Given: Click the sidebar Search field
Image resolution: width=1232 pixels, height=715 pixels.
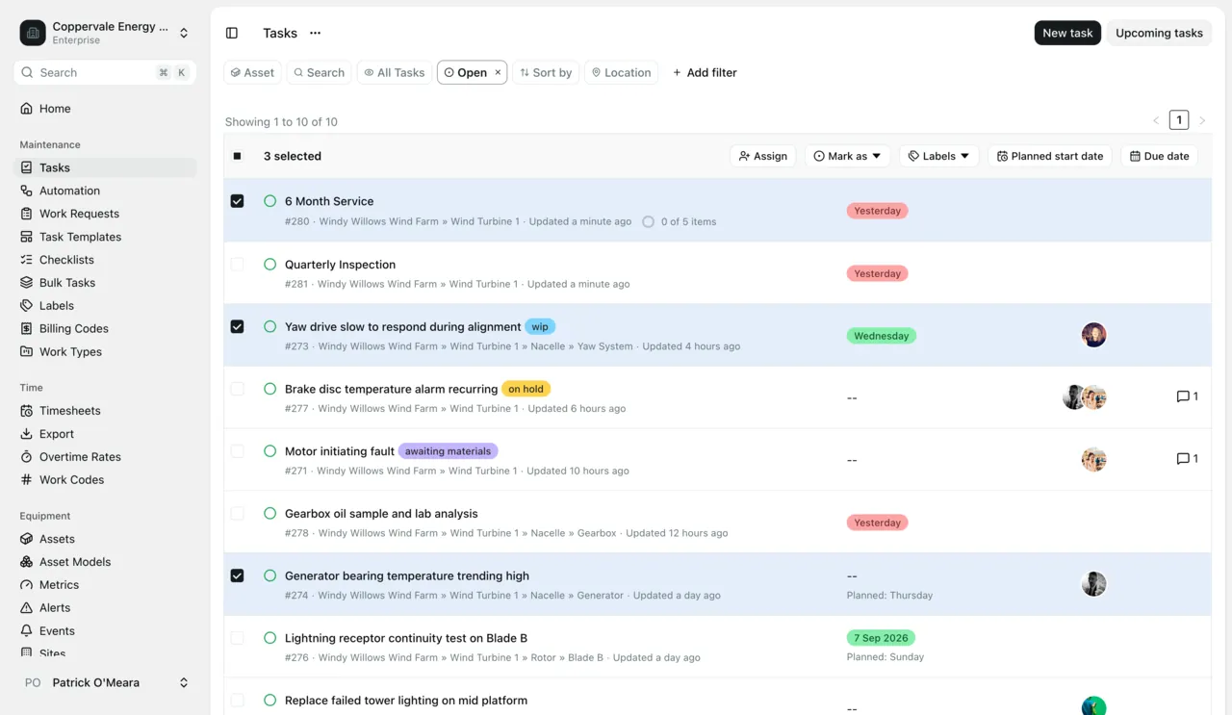Looking at the screenshot, I should click(x=105, y=72).
